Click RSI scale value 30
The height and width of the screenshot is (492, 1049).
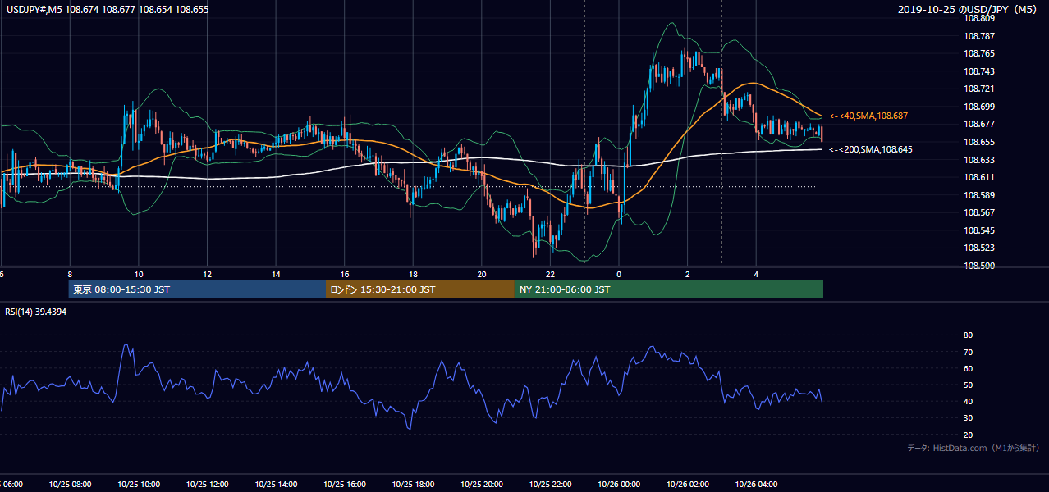tap(968, 418)
